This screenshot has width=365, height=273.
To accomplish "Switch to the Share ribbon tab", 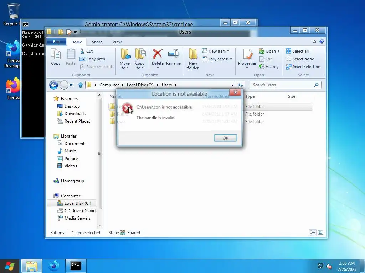I will (x=97, y=42).
